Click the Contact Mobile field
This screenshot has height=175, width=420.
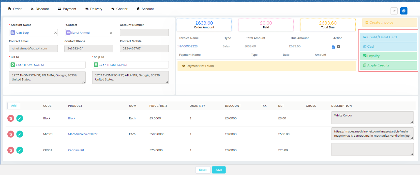[144, 49]
